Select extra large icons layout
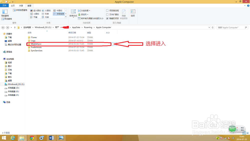This screenshot has width=250, height=141. 35,11
